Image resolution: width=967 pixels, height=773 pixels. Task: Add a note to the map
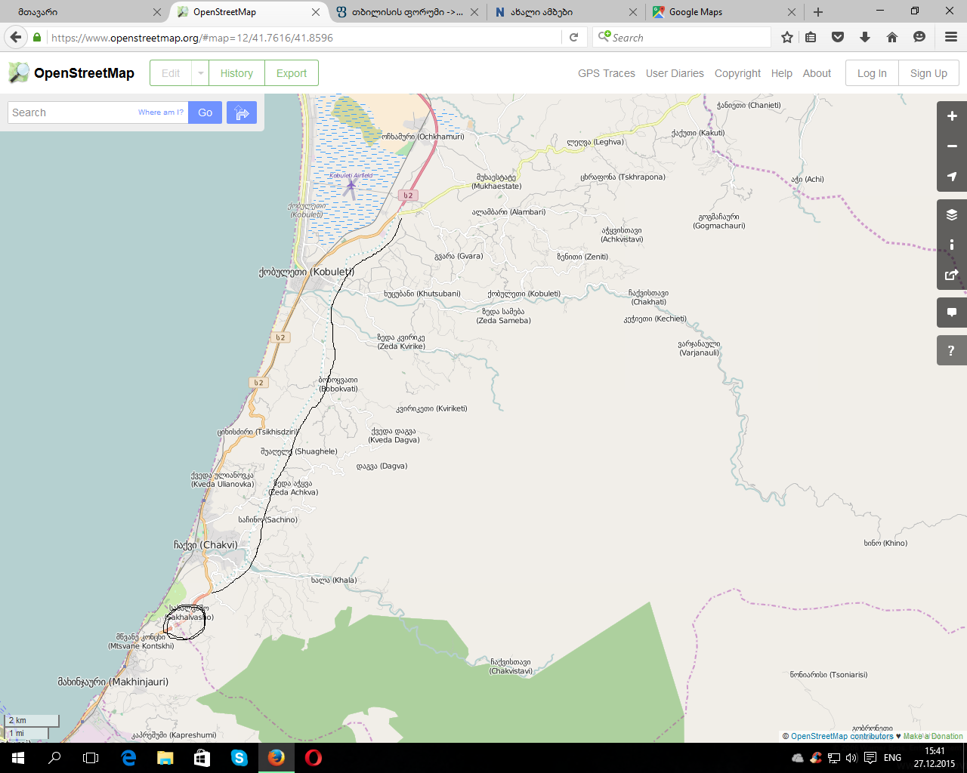click(951, 313)
